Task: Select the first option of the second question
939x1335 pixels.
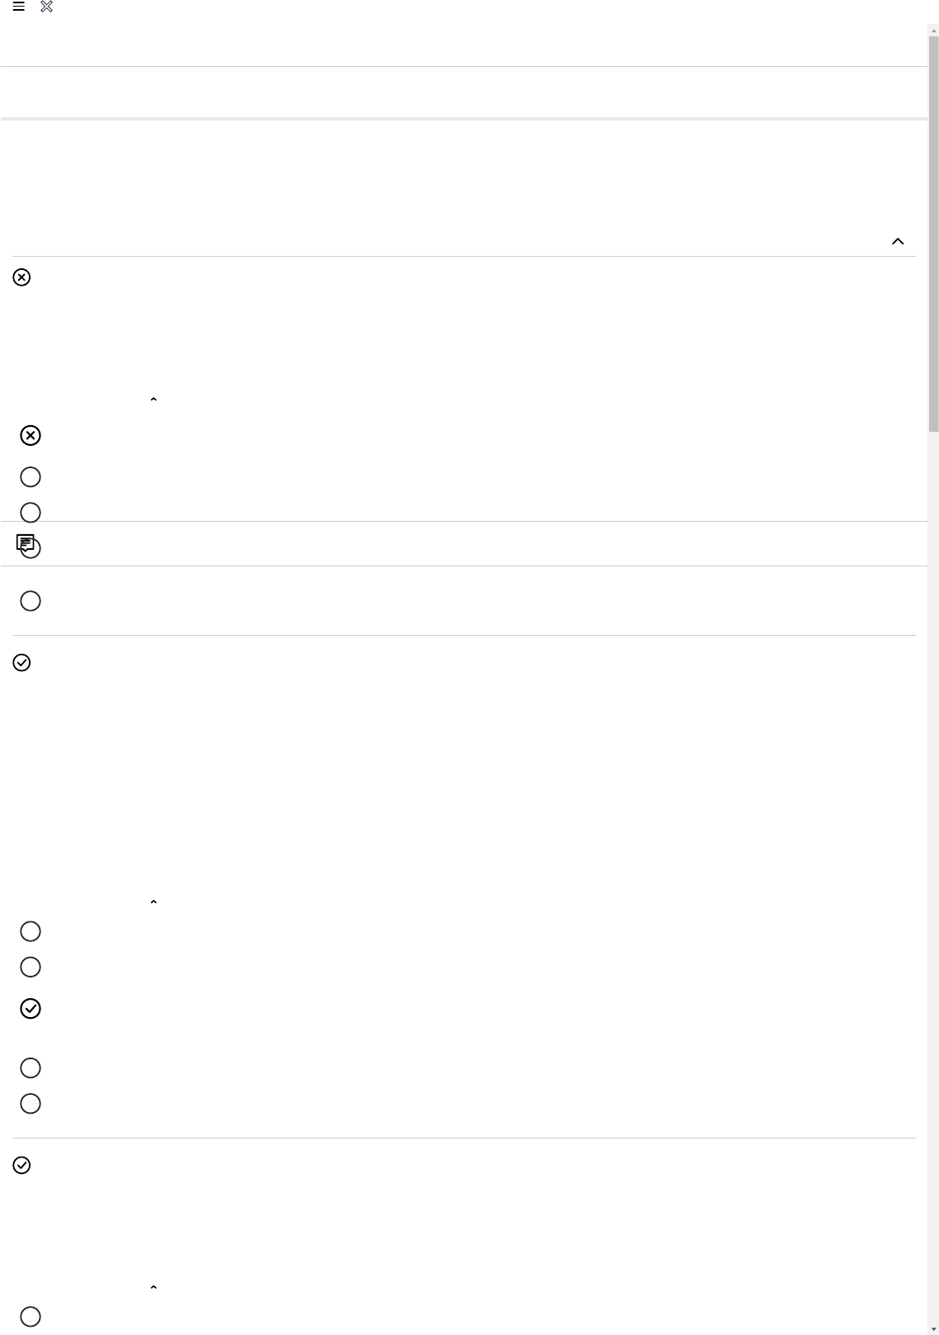Action: tap(31, 932)
